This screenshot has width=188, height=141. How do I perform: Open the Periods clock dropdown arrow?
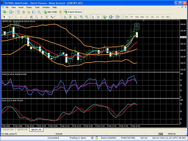pyautogui.click(x=113, y=17)
